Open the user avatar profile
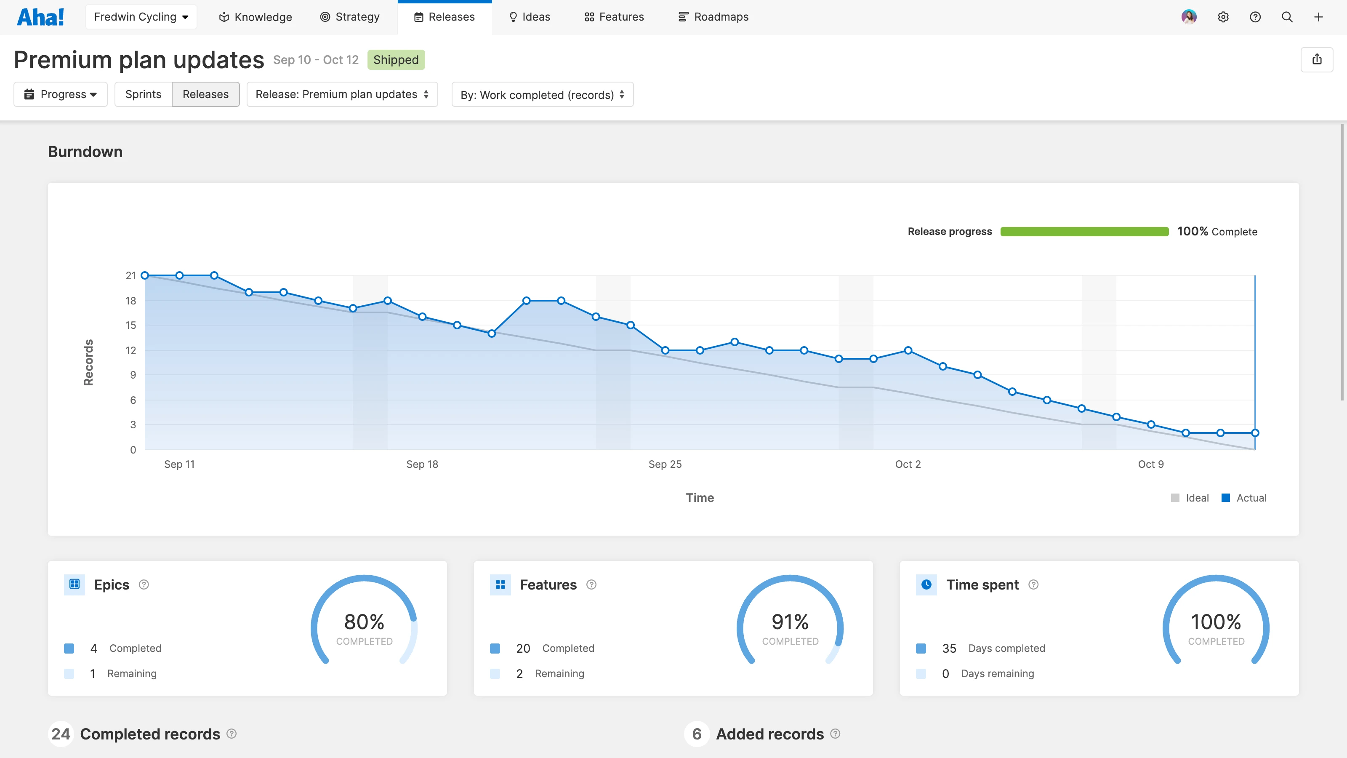Image resolution: width=1347 pixels, height=758 pixels. point(1189,17)
